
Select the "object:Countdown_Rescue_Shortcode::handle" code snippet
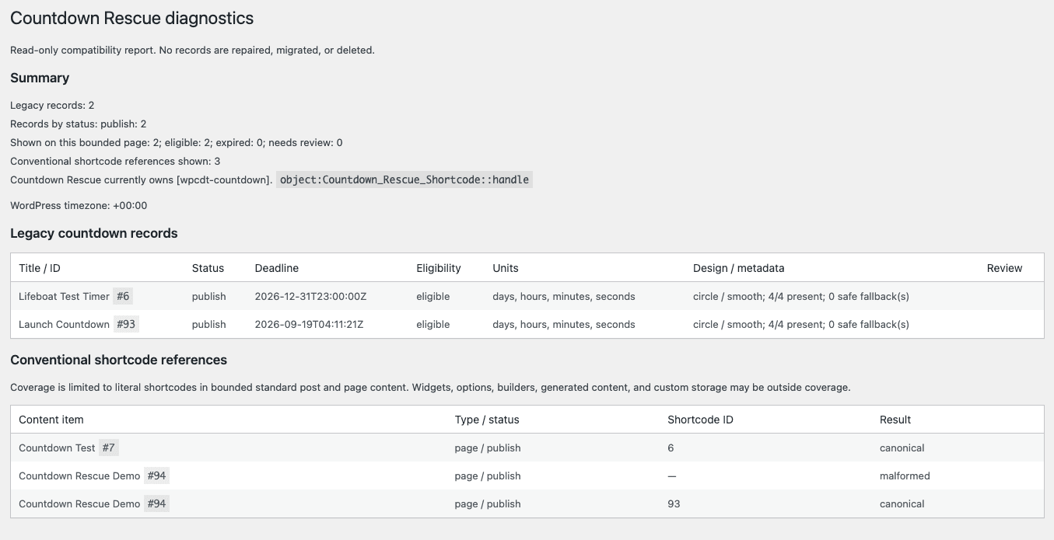(x=404, y=179)
